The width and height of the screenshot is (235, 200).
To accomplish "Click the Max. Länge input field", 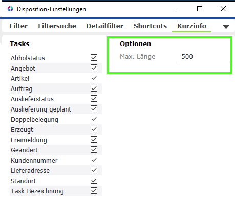I will click(204, 57).
